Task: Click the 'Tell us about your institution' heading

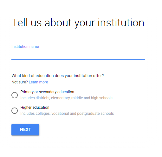Action: pos(78,23)
